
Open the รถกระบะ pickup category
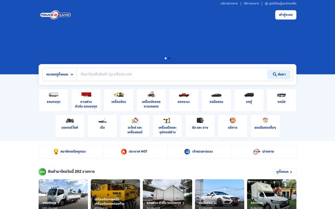point(184,100)
